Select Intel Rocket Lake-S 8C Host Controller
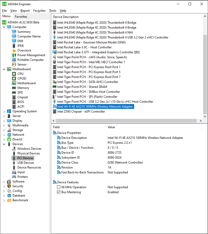 pos(84,47)
